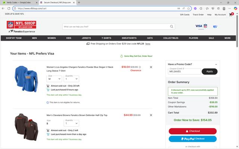Open the MEN menu
Image resolution: width=239 pixels, height=149 pixels.
click(x=34, y=38)
